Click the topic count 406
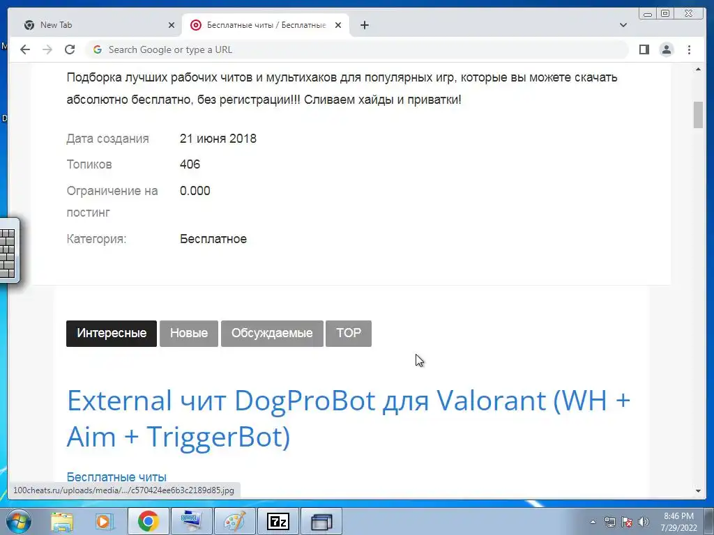 click(x=190, y=164)
